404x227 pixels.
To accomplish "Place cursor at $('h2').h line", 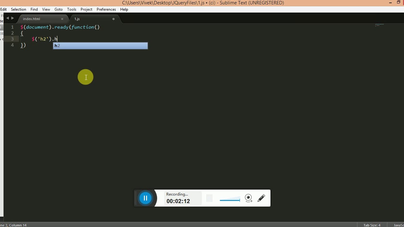I will pos(45,39).
